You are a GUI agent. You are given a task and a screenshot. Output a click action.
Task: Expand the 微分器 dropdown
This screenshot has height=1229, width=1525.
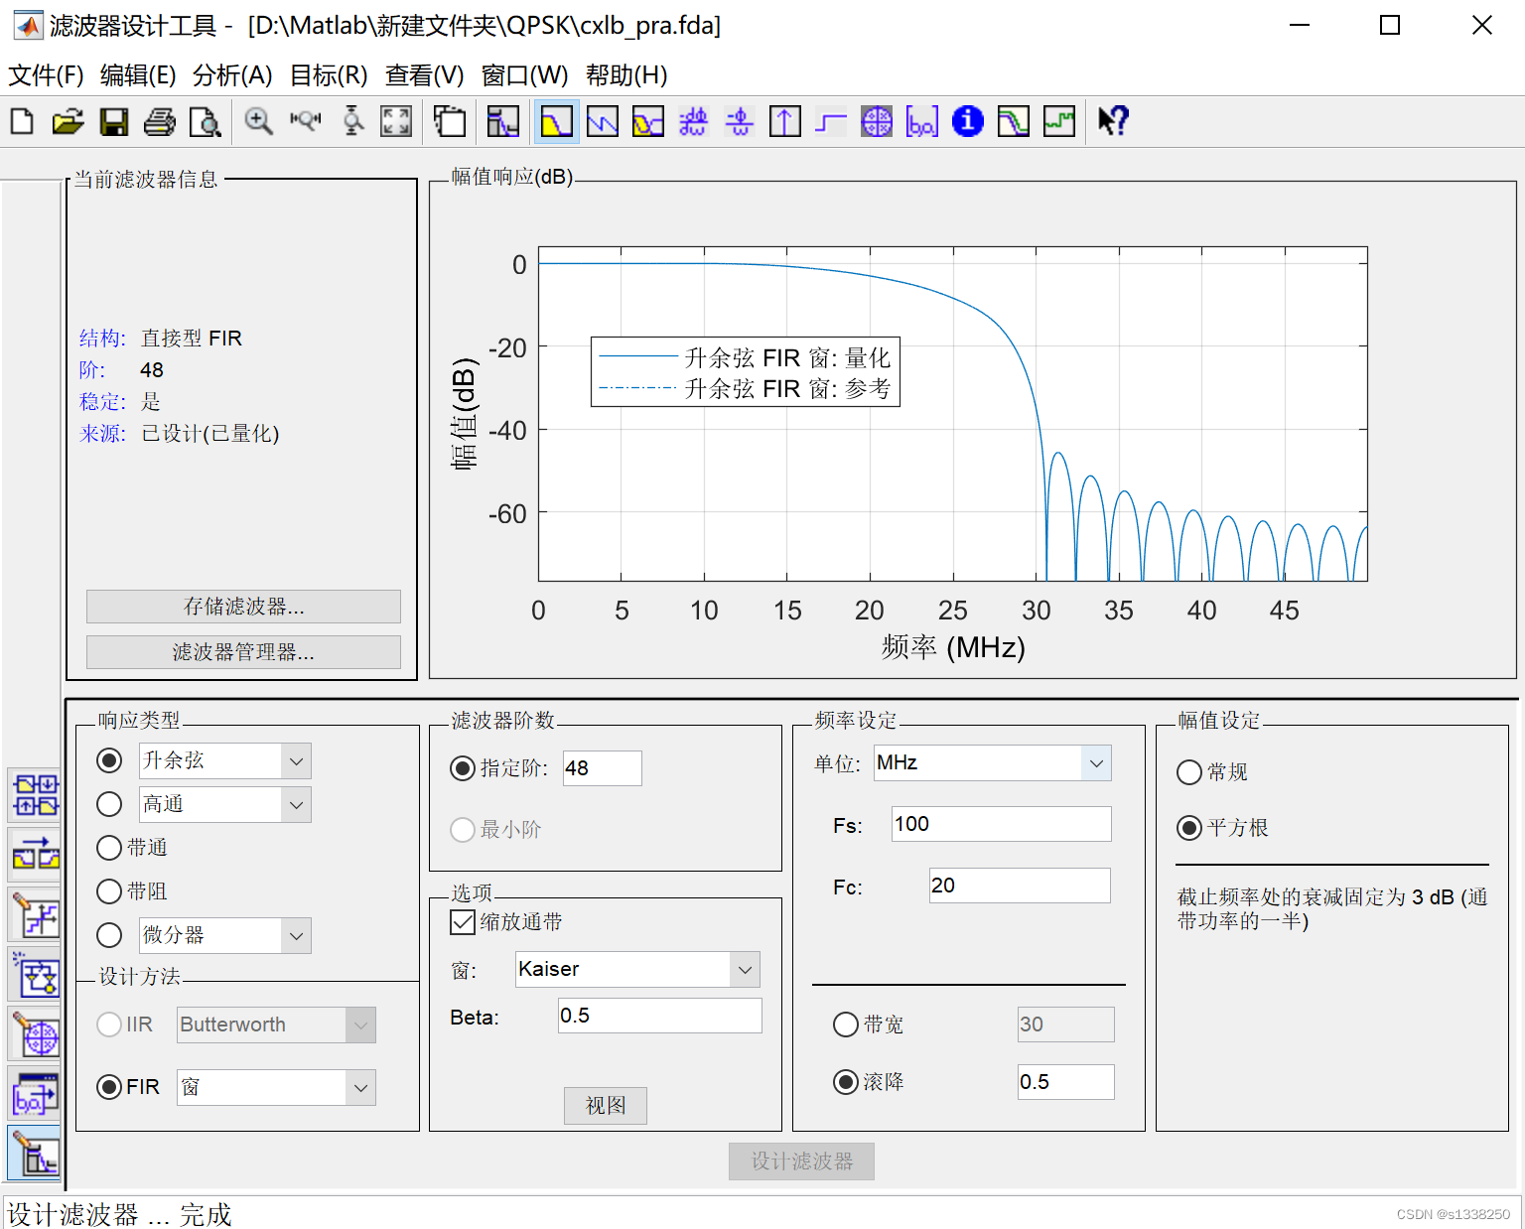pyautogui.click(x=296, y=936)
